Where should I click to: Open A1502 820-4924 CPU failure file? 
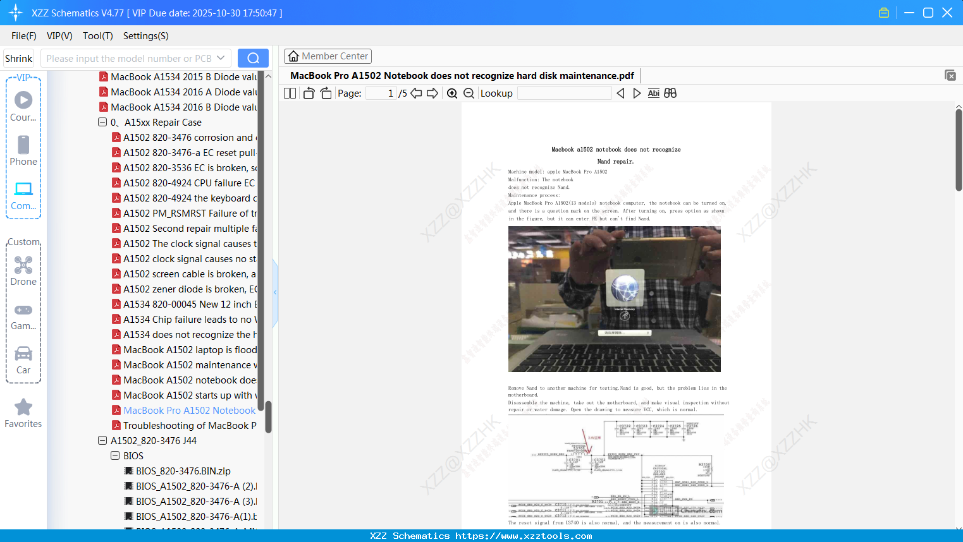185,183
